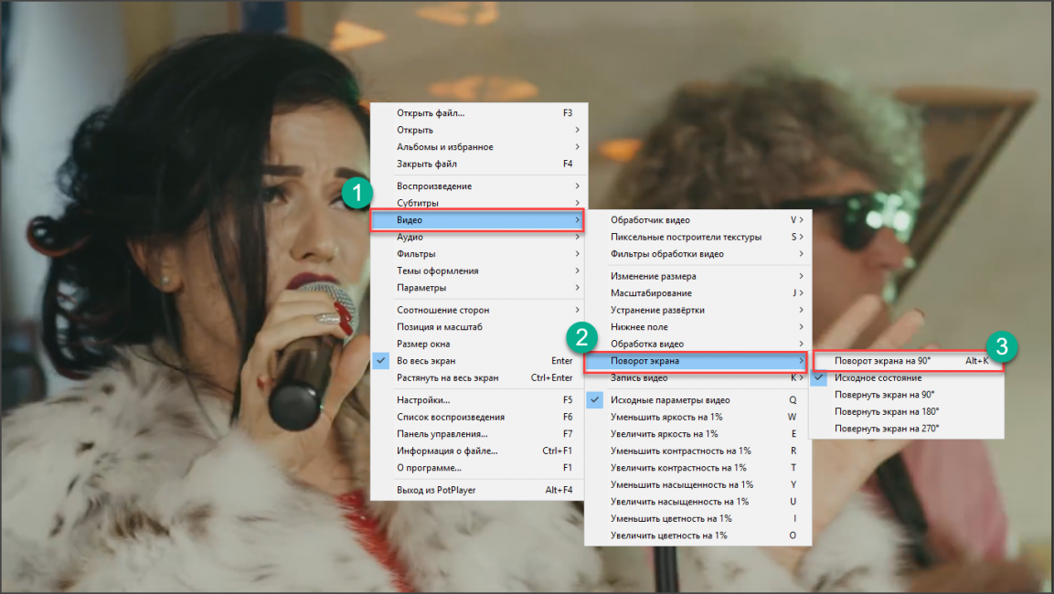
Task: Click 'Увеличить яркость на 1%'
Action: click(x=697, y=434)
